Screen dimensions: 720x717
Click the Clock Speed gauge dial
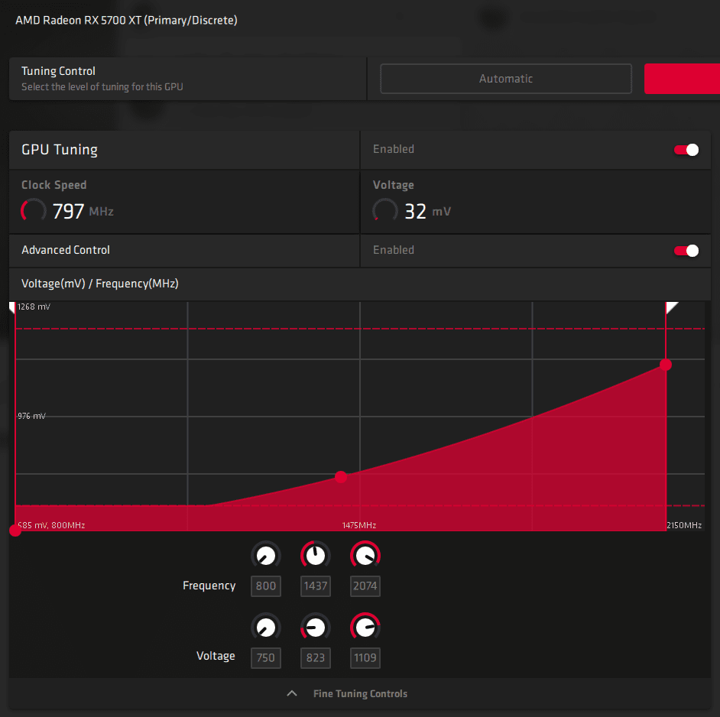pos(34,211)
